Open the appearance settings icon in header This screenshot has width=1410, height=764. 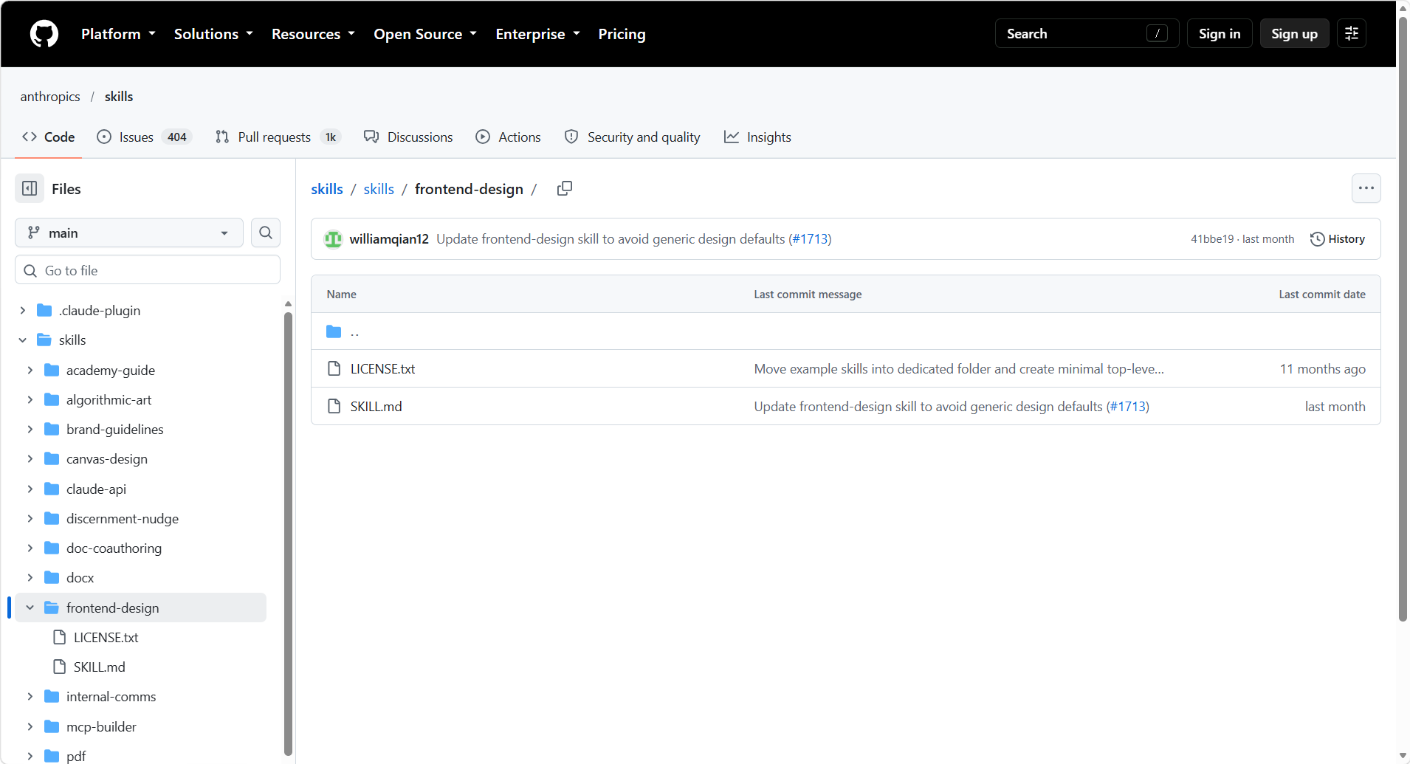pos(1352,33)
